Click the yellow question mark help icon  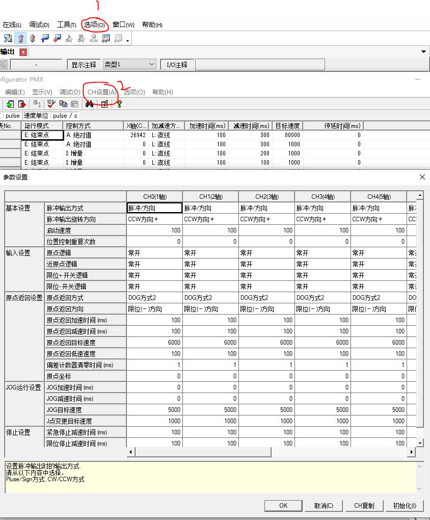click(119, 104)
